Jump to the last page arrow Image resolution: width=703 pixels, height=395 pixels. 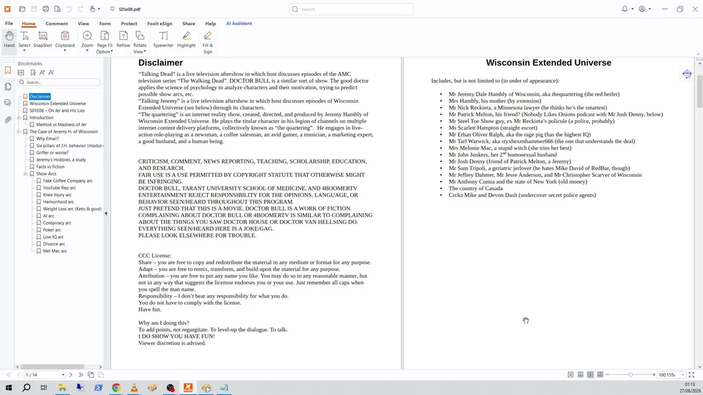80,375
